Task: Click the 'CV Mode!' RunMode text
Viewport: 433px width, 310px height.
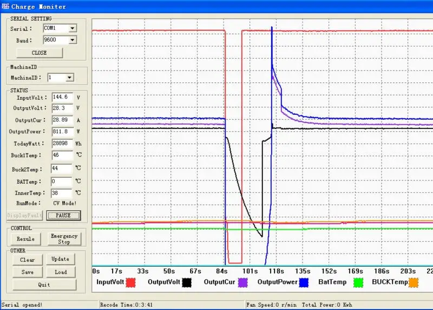Action: 64,203
